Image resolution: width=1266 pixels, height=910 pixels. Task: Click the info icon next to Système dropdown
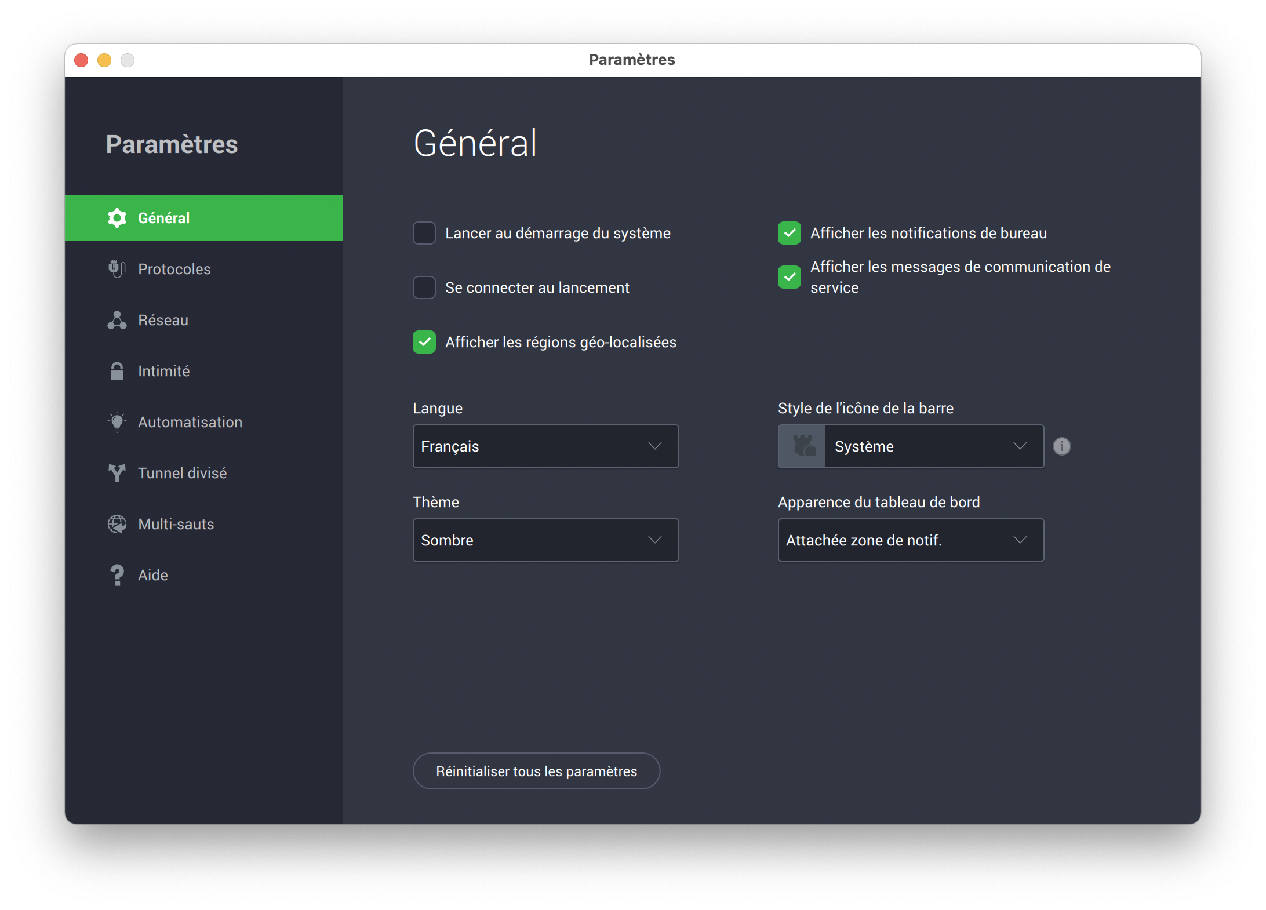(x=1062, y=446)
